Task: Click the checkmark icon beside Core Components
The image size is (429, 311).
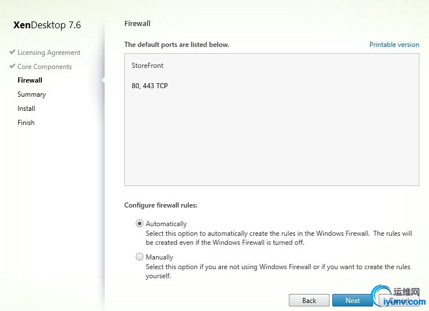Action: point(12,66)
